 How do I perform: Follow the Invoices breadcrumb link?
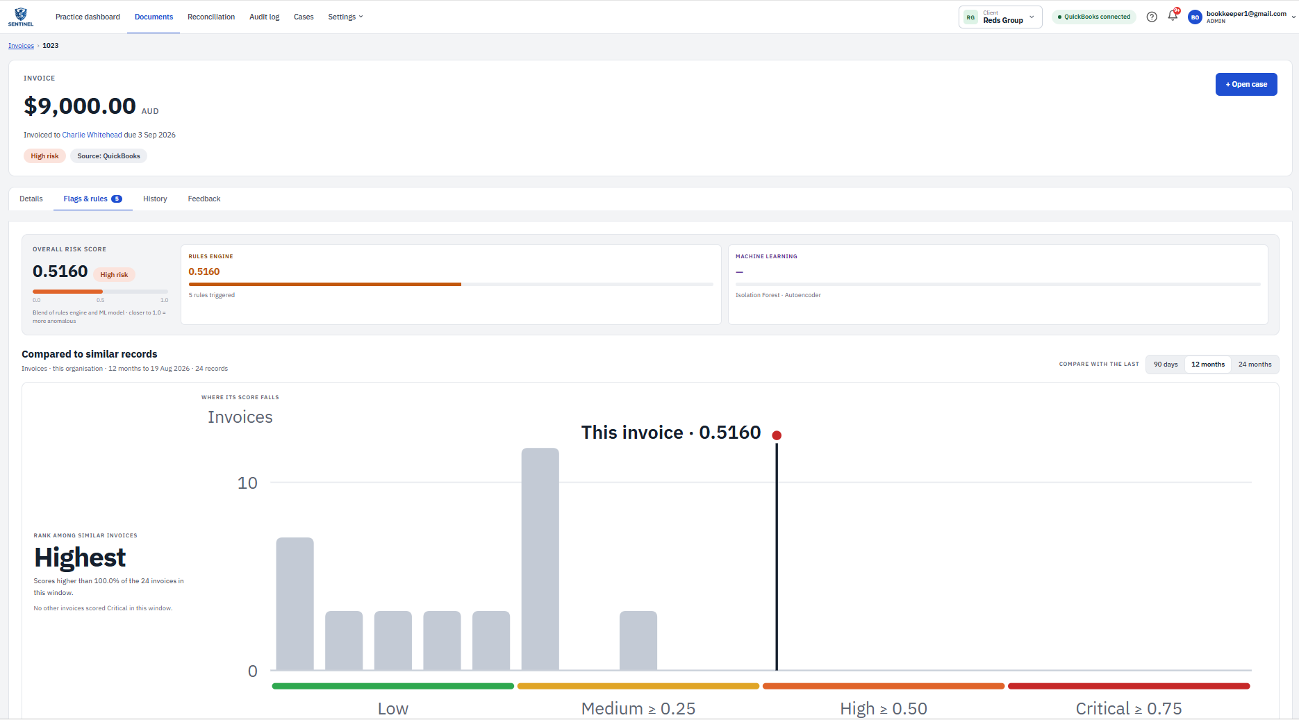tap(21, 46)
